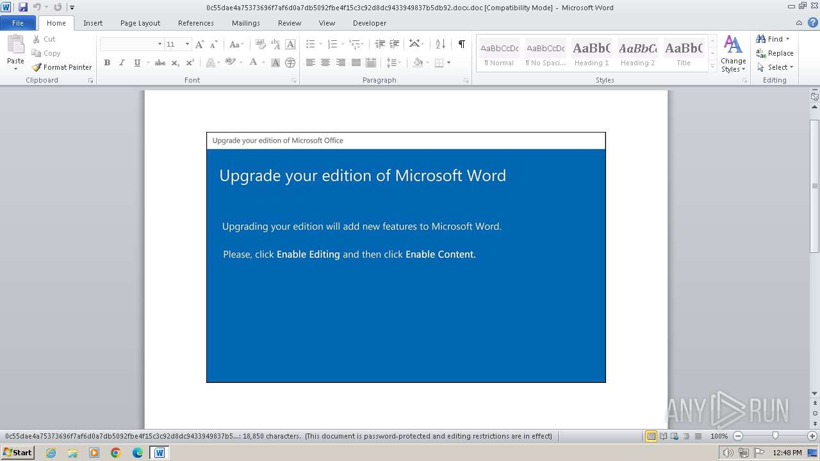Click the Save icon in quick access toolbar
Viewport: 820px width, 461px height.
click(x=23, y=8)
